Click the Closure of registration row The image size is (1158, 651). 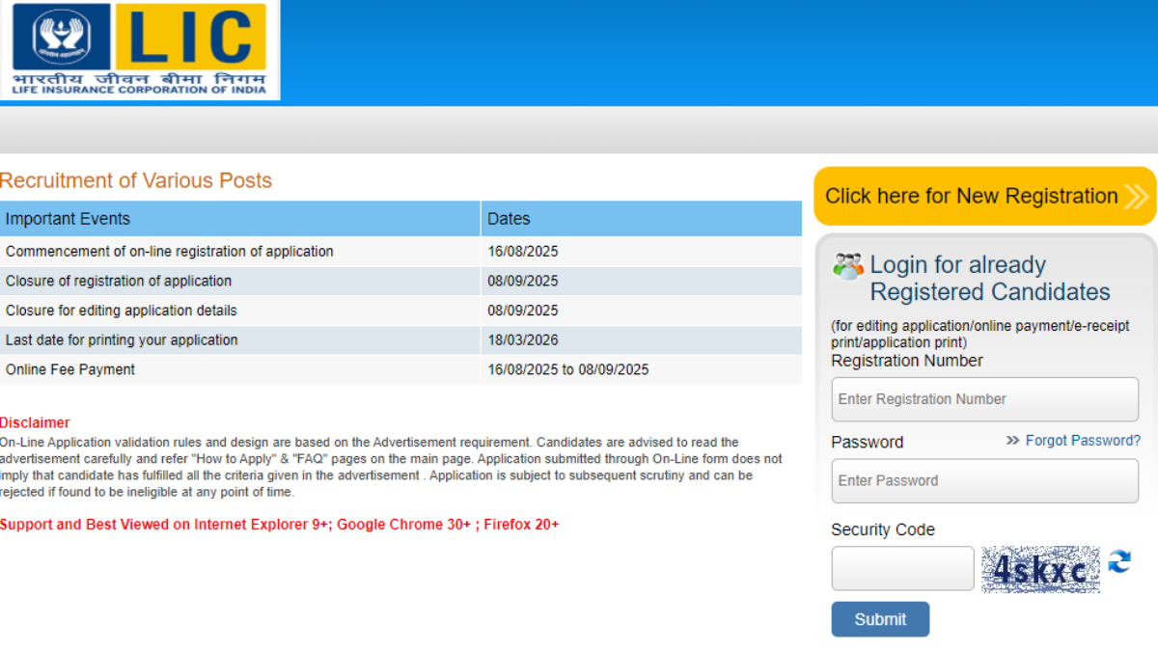click(119, 282)
